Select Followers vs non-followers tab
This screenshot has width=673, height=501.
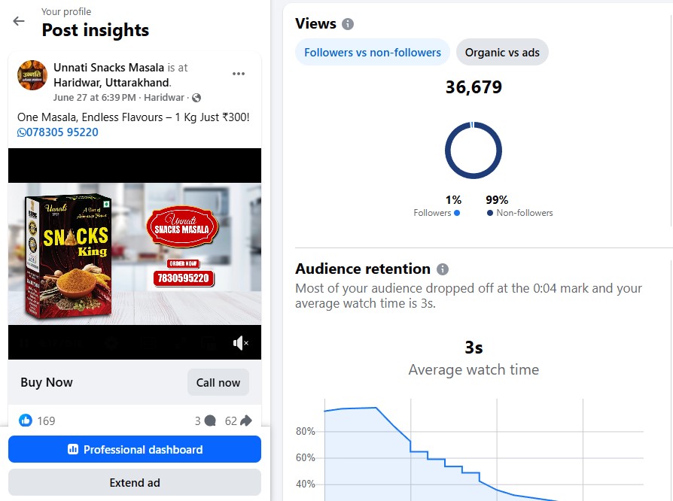(372, 53)
